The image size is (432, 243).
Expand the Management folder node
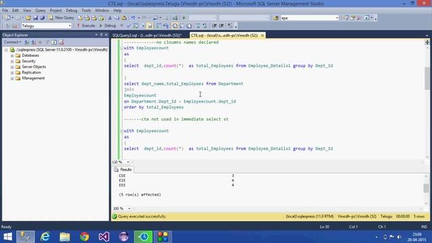[x=12, y=78]
